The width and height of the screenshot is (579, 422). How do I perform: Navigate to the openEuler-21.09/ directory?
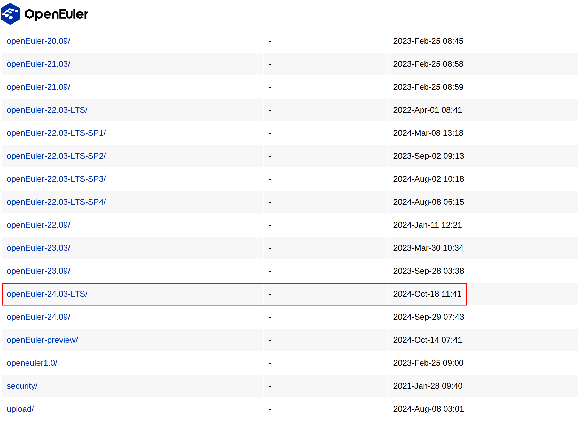(38, 87)
